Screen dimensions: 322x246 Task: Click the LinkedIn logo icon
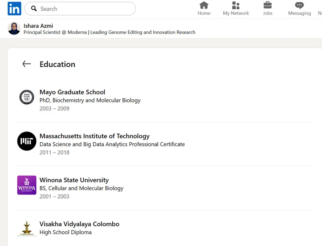pyautogui.click(x=14, y=8)
